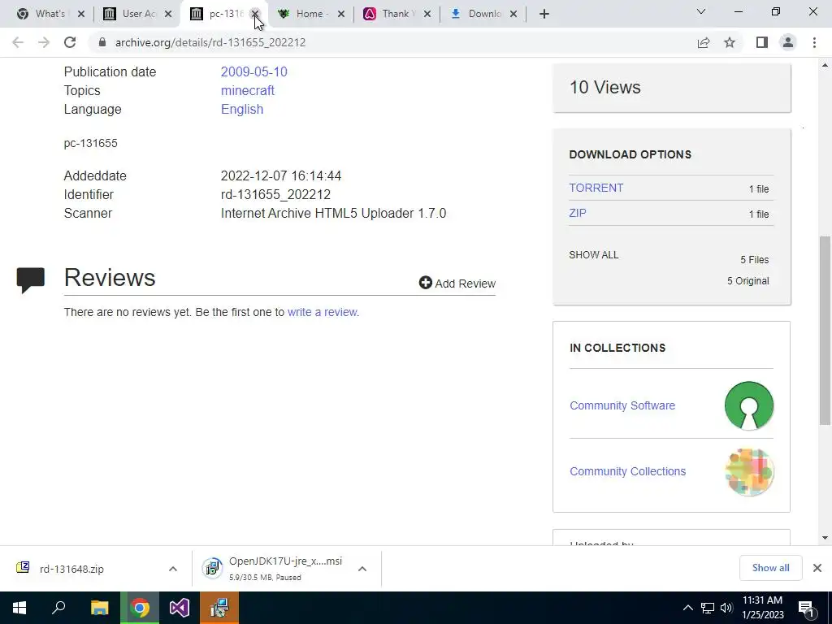
Task: Open the Community Software collection link
Action: [622, 405]
